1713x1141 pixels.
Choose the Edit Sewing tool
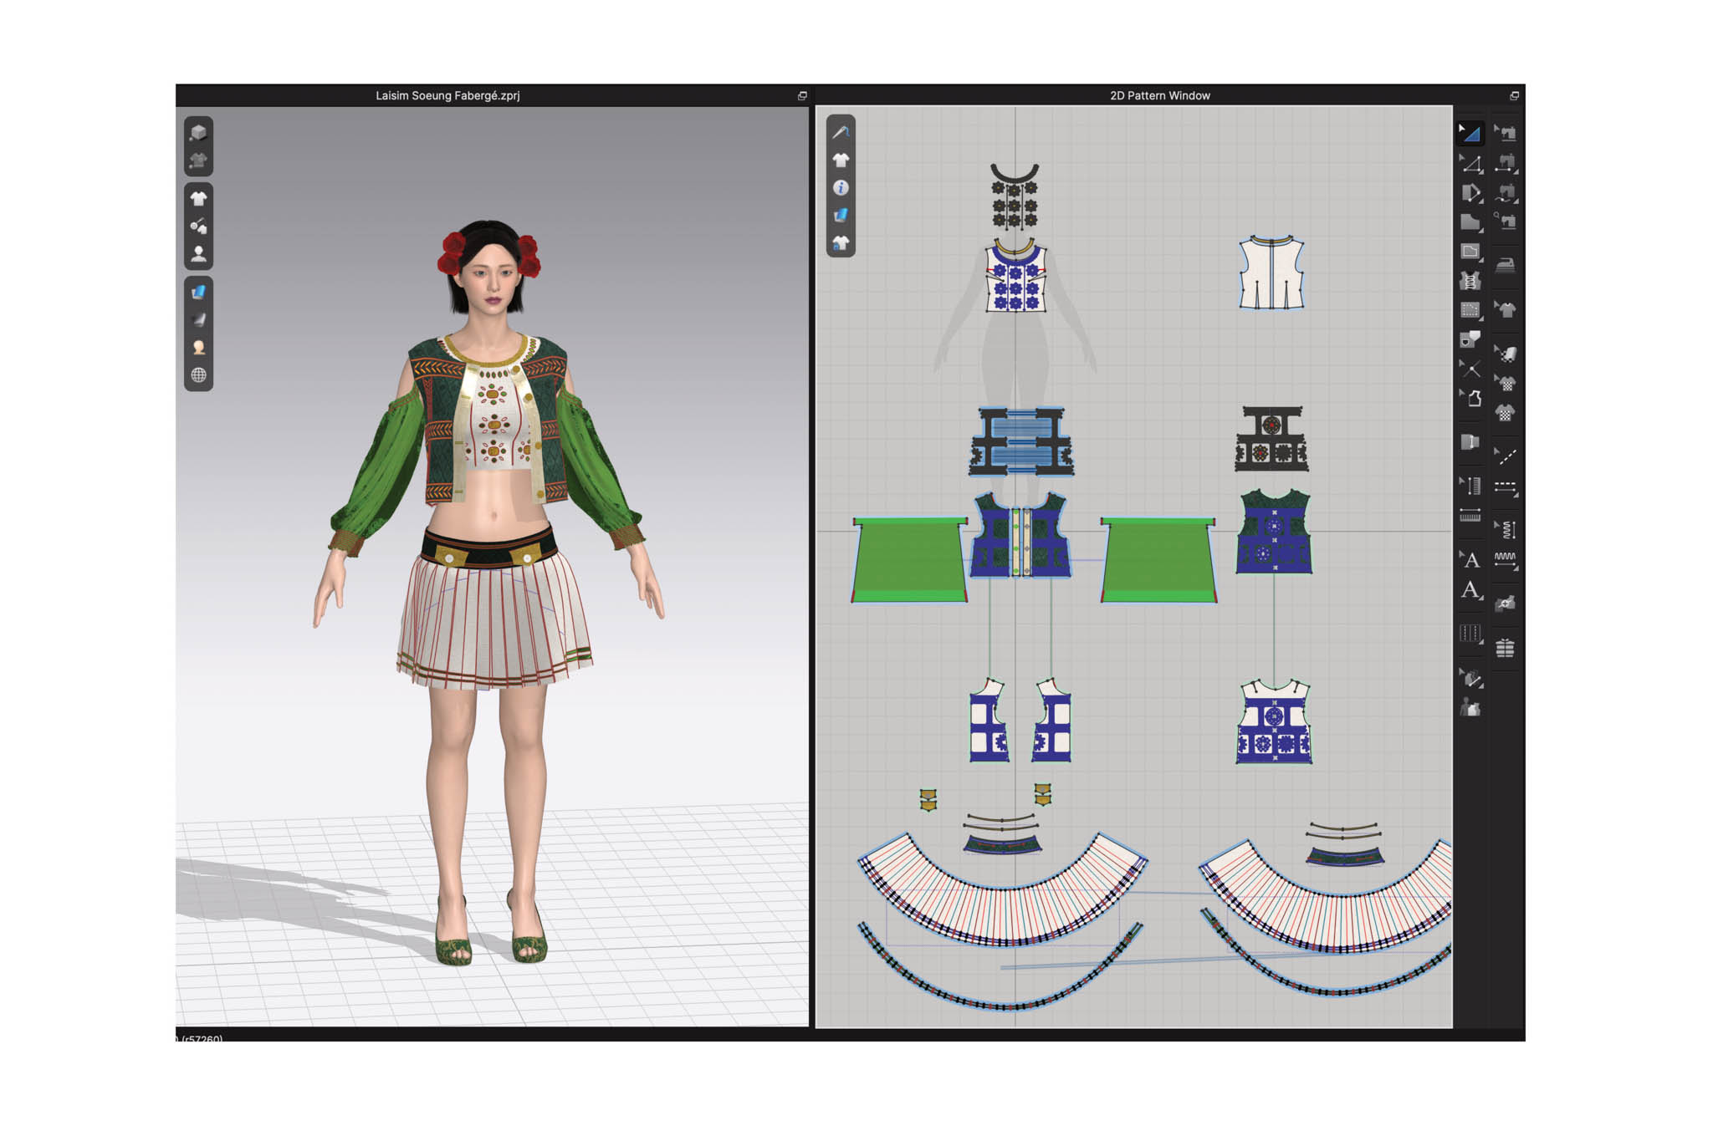1506,134
